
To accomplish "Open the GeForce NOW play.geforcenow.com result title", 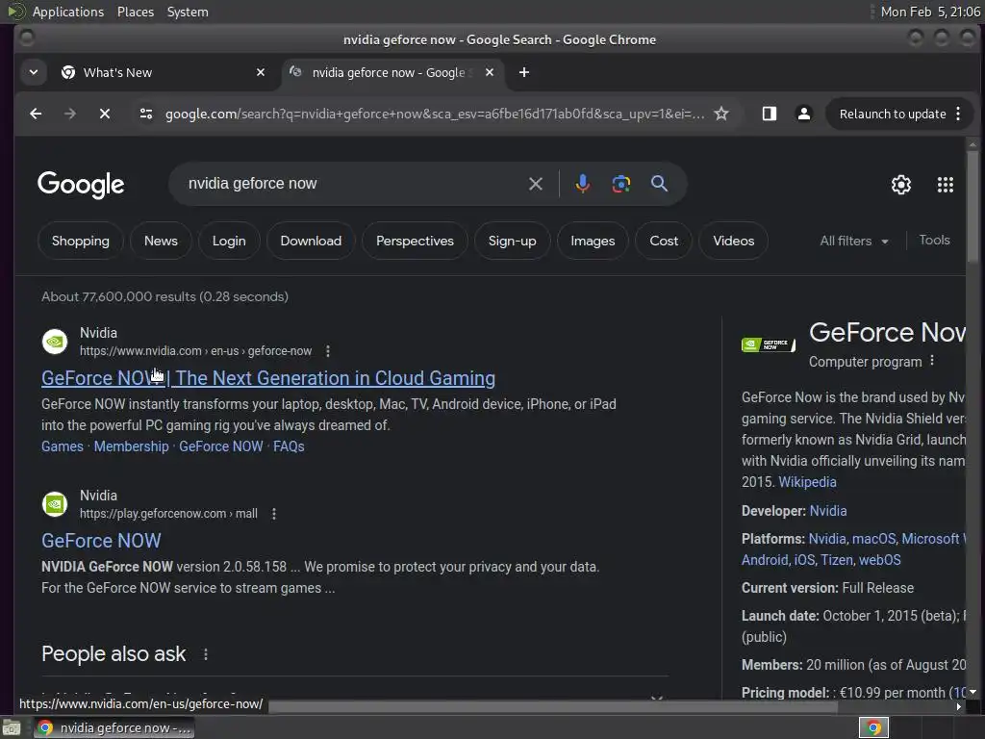I will click(101, 541).
